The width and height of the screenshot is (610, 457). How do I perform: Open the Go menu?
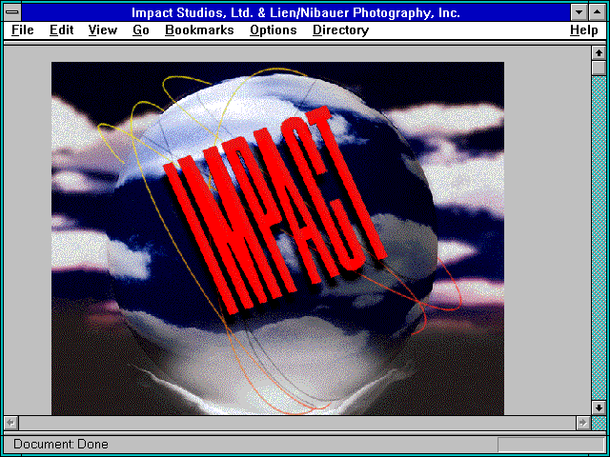[141, 30]
